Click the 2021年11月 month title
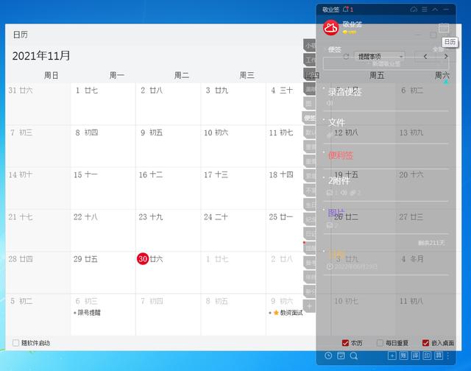The image size is (471, 371). [41, 56]
